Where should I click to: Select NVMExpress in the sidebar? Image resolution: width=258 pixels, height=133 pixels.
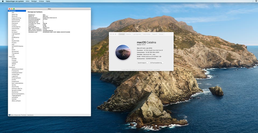point(15,38)
